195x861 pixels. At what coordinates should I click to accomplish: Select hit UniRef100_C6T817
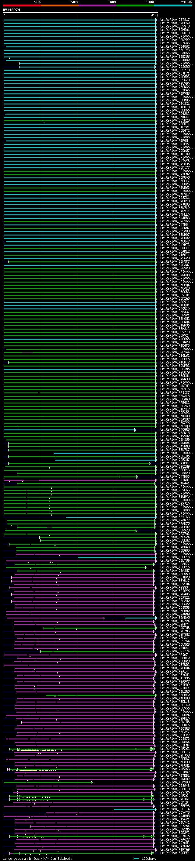pyautogui.click(x=175, y=20)
